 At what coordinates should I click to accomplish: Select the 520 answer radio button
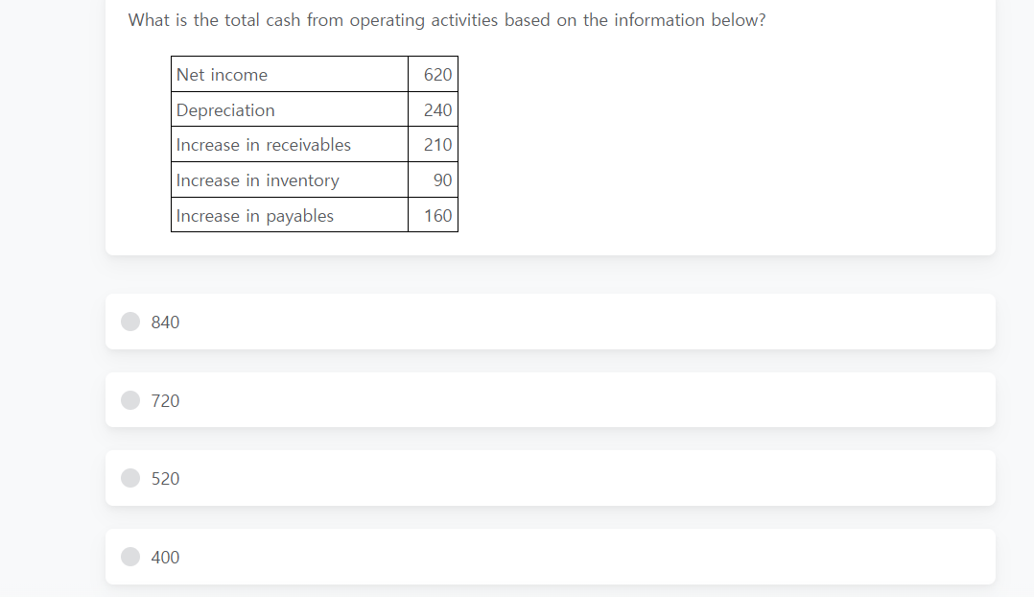click(x=129, y=478)
